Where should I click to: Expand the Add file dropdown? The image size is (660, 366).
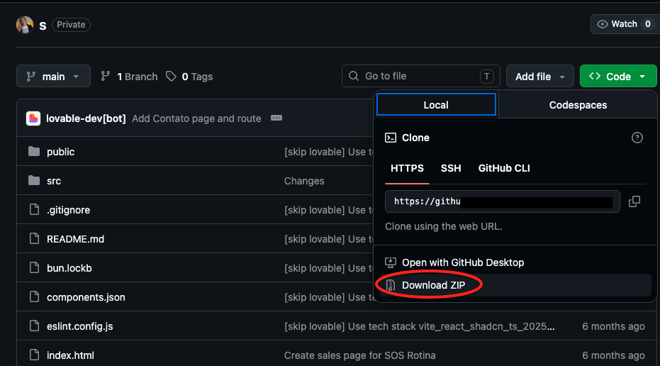coord(539,77)
